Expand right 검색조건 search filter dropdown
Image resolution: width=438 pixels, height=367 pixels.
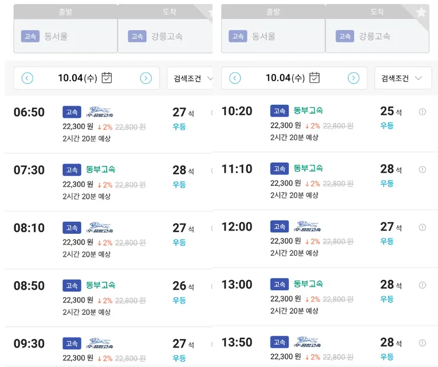(402, 78)
